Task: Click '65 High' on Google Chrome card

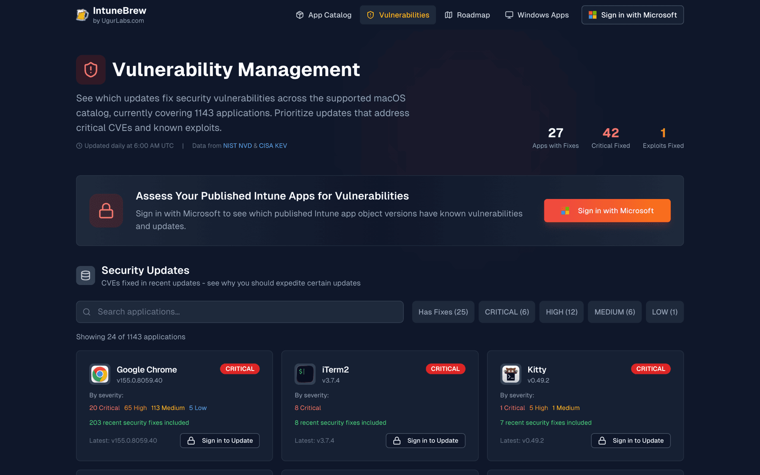Action: coord(135,408)
